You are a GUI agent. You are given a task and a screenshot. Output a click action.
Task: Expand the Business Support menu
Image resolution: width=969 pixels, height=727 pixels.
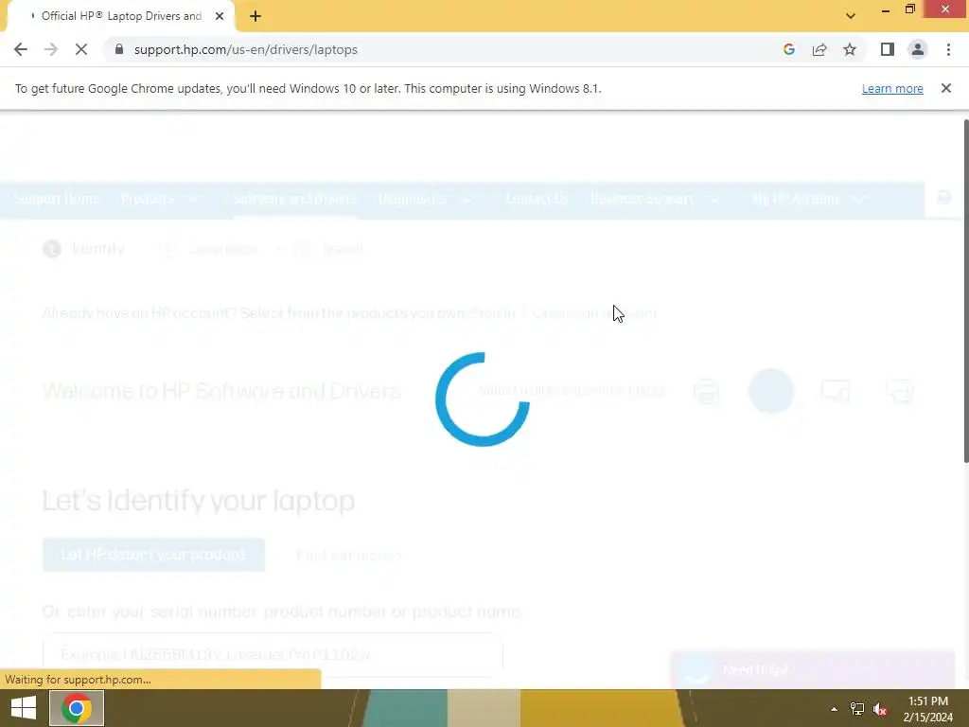(655, 199)
